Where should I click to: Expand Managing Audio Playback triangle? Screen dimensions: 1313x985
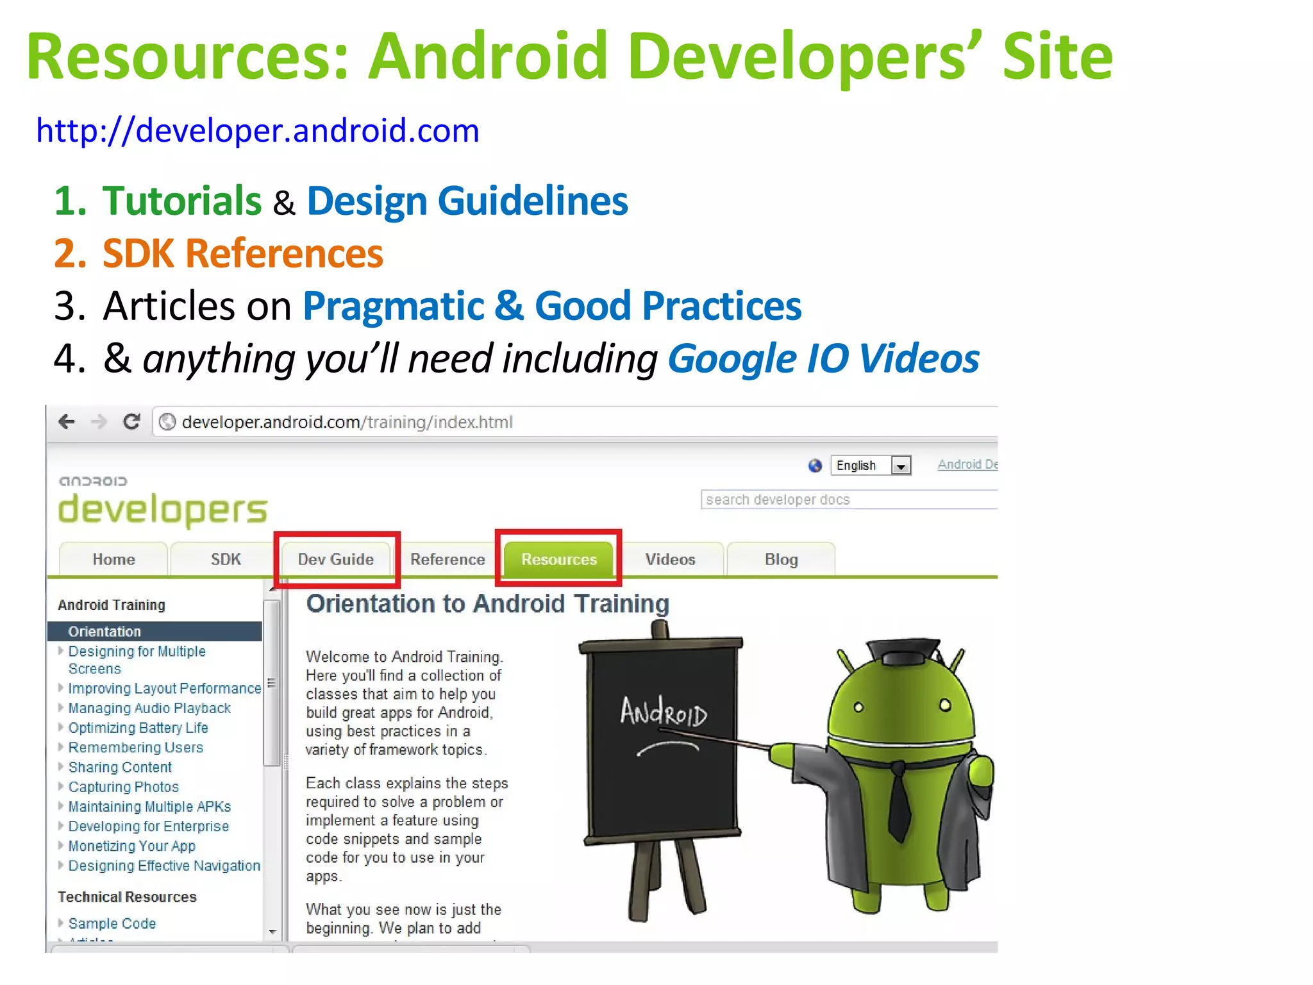click(x=61, y=707)
